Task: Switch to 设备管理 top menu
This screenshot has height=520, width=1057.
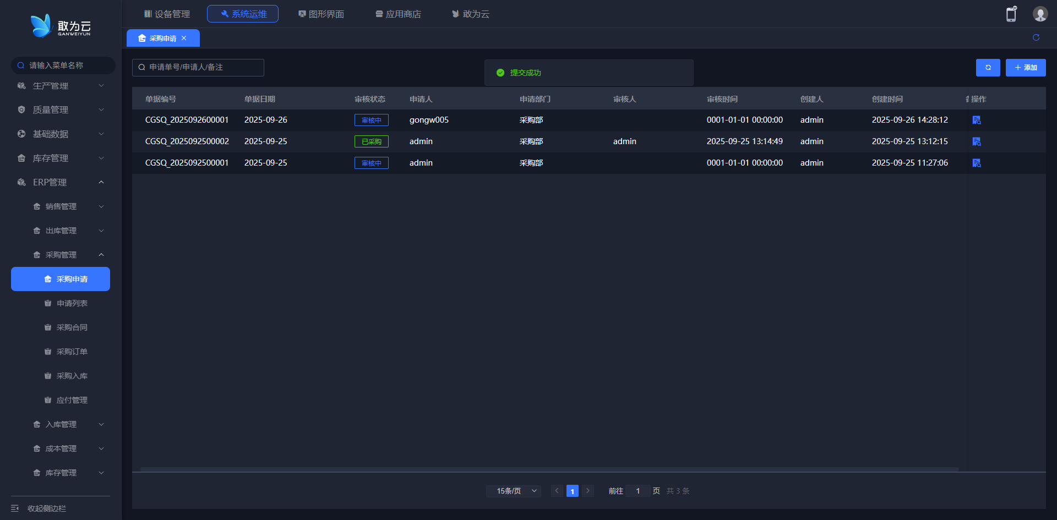Action: tap(167, 14)
